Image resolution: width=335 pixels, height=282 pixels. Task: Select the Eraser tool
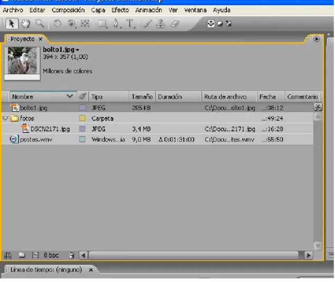click(x=174, y=24)
